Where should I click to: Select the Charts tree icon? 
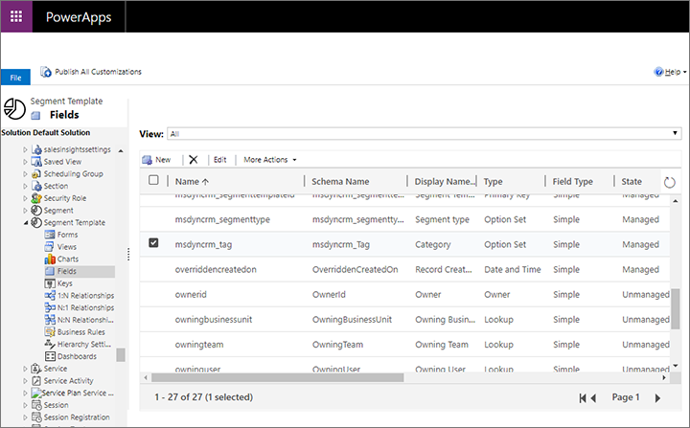click(x=50, y=259)
